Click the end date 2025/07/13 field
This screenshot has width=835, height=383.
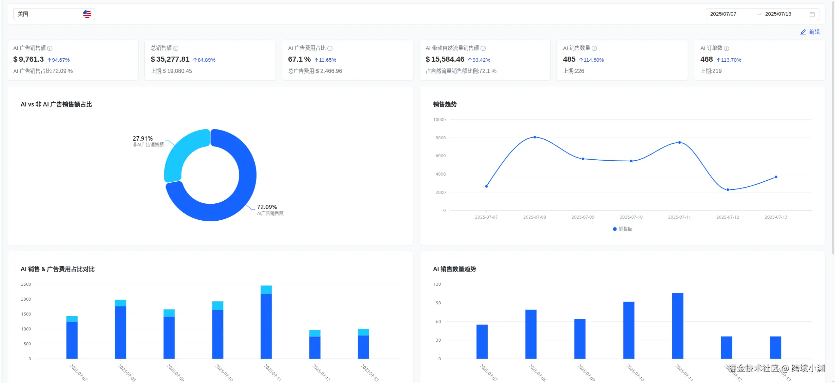coord(778,14)
